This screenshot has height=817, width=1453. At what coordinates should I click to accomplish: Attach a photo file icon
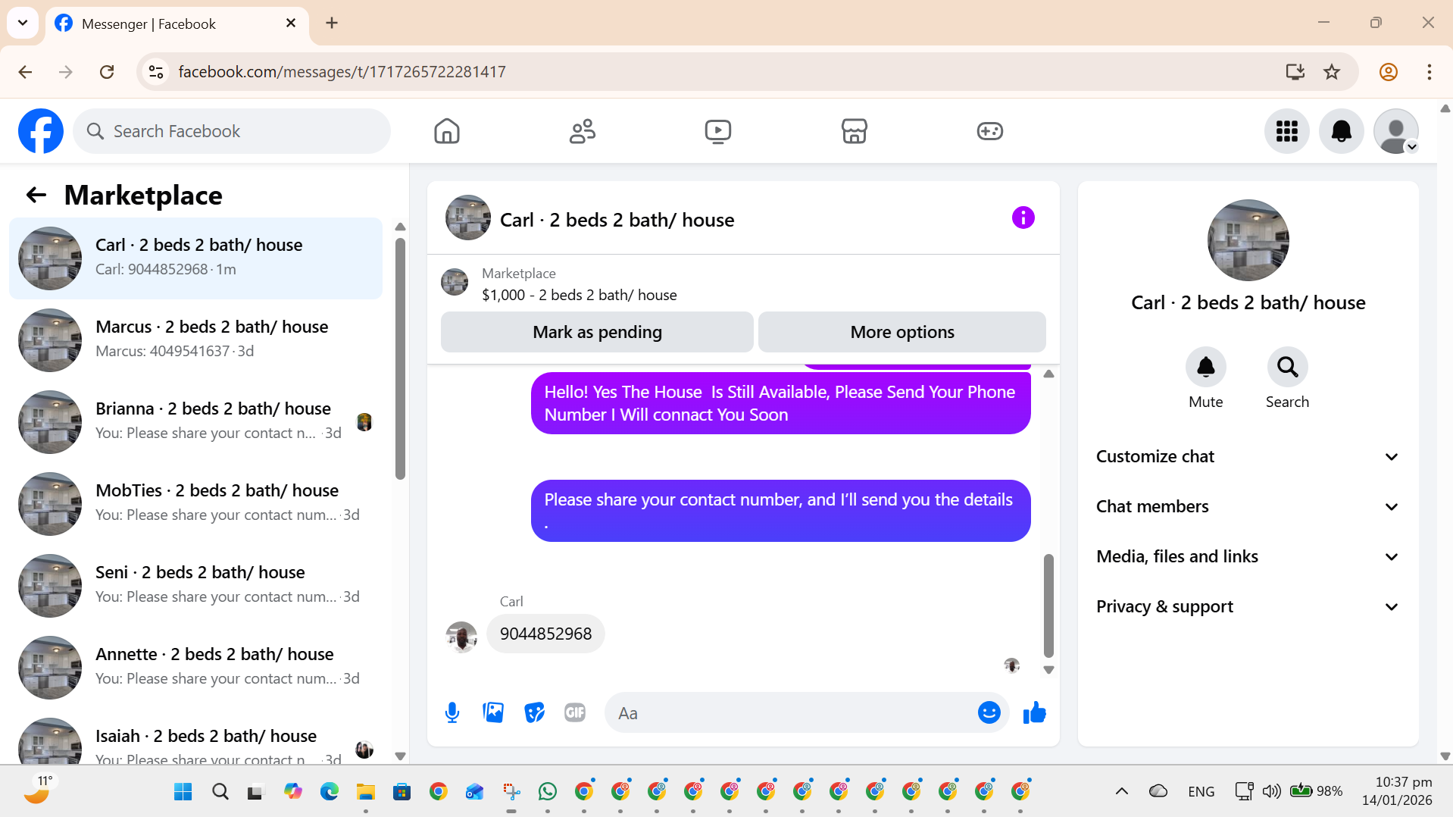click(493, 712)
